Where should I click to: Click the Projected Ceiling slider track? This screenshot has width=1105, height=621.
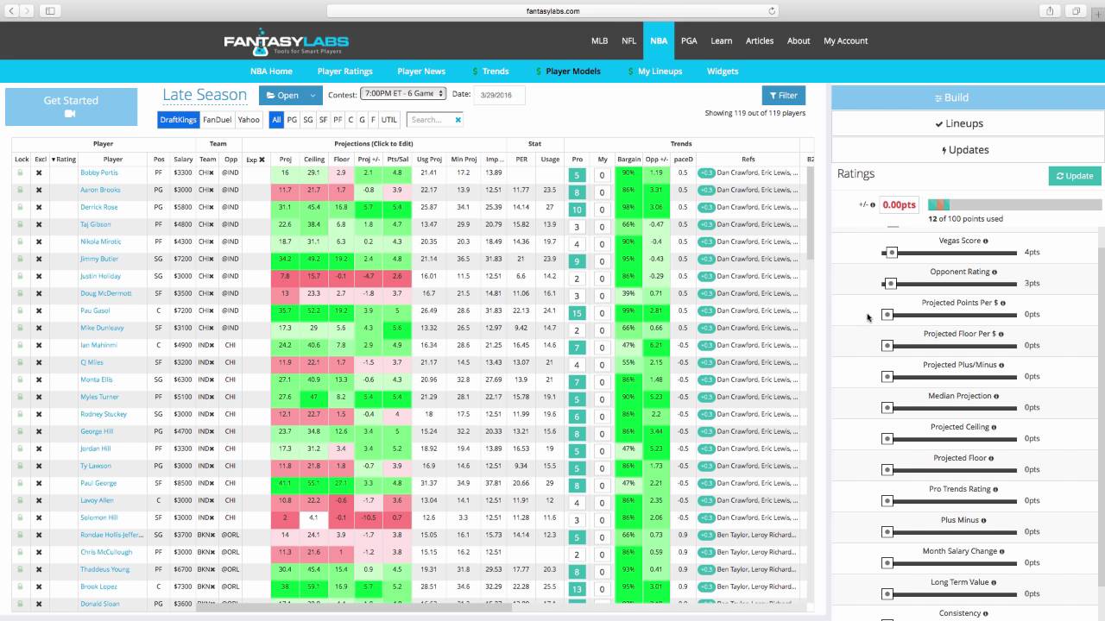pyautogui.click(x=950, y=439)
